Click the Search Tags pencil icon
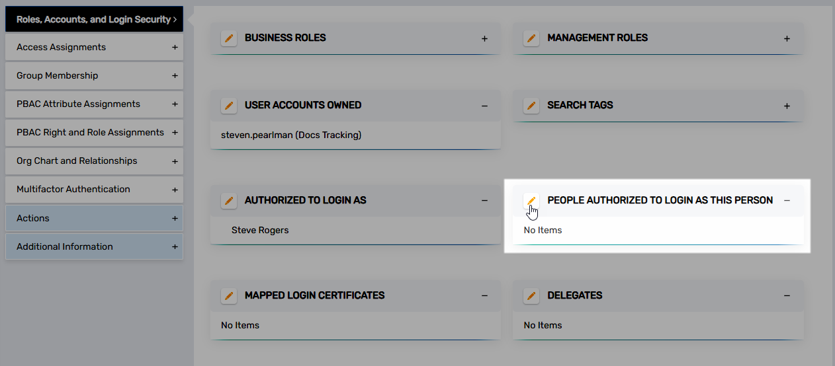 click(x=531, y=106)
